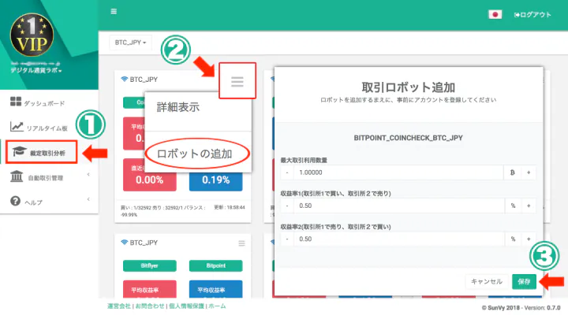Increase 最大取引利用数量 with plus button
The width and height of the screenshot is (568, 315).
[x=529, y=172]
